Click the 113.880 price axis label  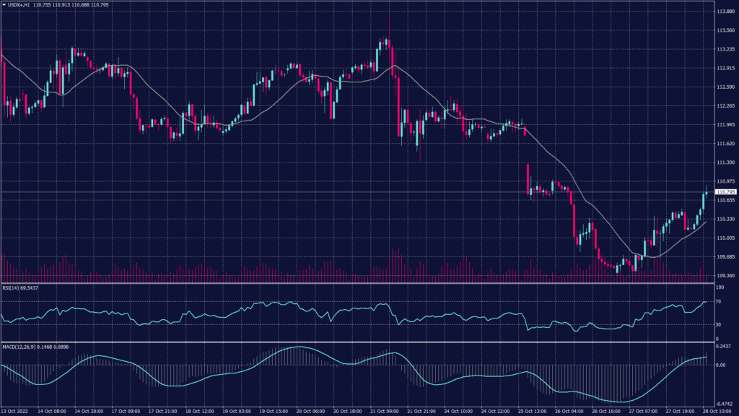click(x=725, y=12)
